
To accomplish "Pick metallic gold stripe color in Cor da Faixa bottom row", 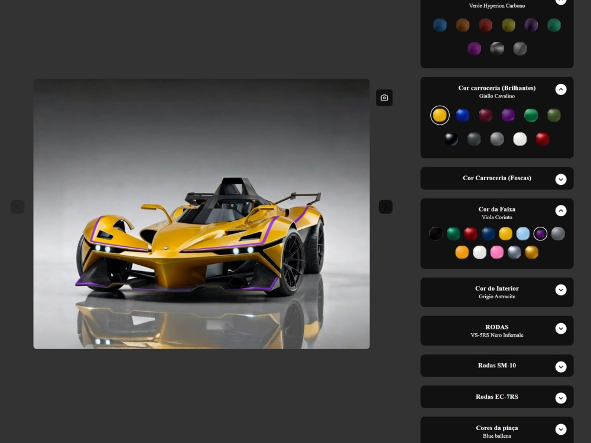I will 531,252.
